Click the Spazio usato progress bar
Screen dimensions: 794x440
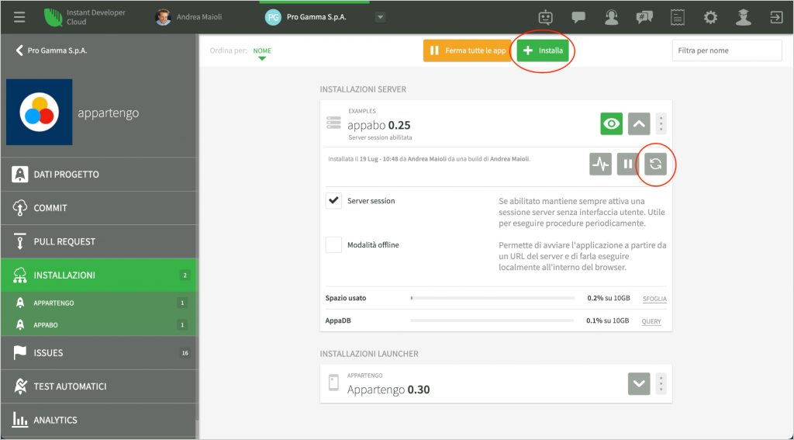coord(492,298)
